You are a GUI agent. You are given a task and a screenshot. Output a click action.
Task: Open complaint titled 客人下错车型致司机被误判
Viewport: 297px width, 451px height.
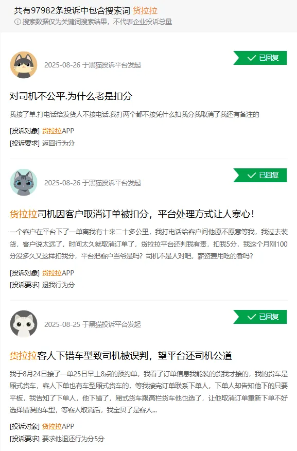(121, 356)
